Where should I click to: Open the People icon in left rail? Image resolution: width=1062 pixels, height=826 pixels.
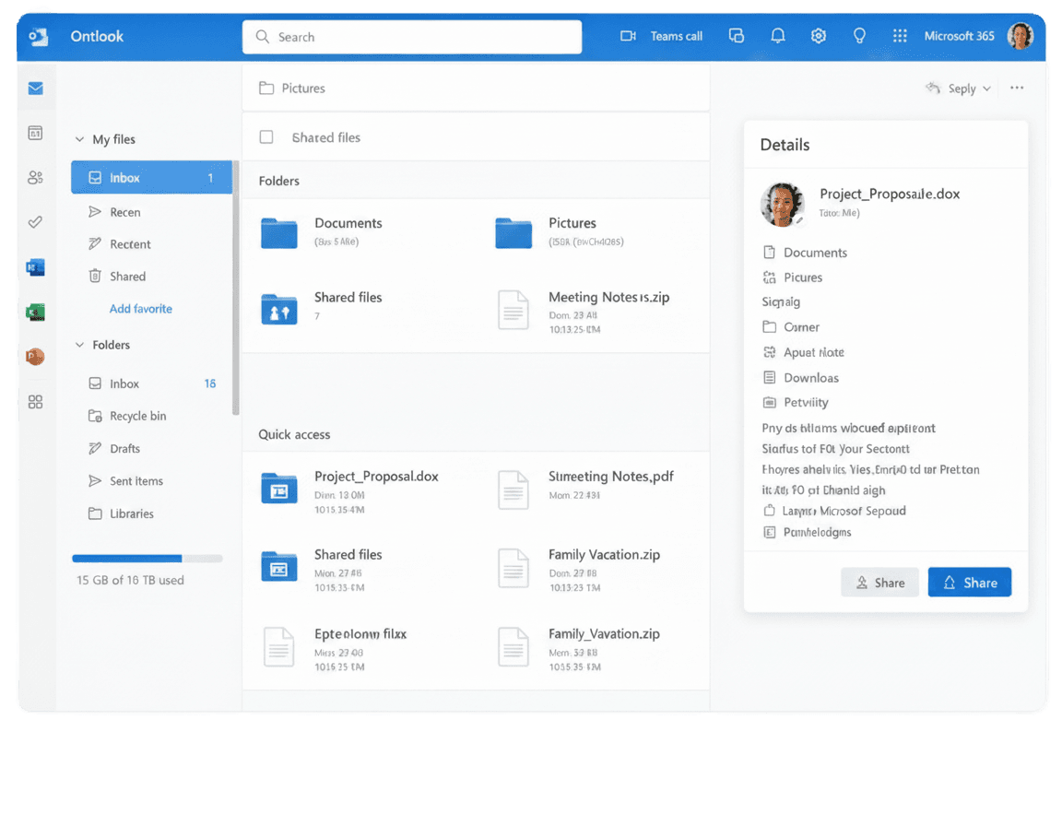[35, 177]
